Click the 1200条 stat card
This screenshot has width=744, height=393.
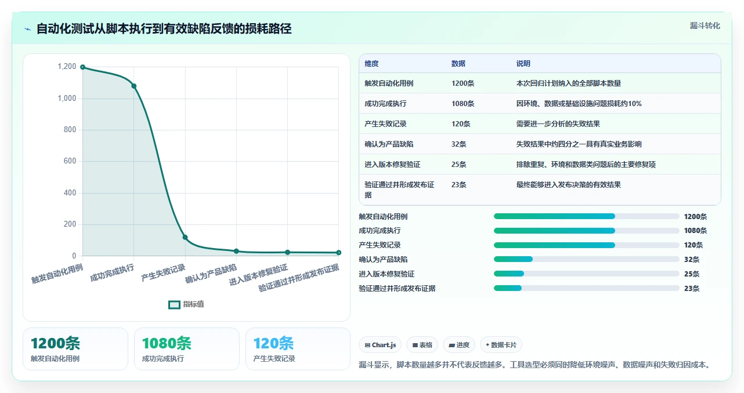75,349
